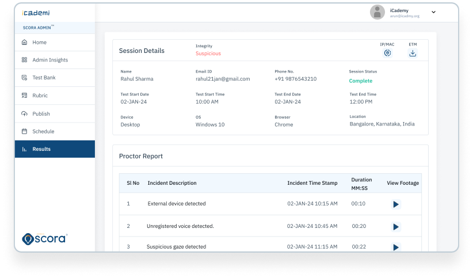
Task: Download the ETM report icon
Action: (x=413, y=53)
